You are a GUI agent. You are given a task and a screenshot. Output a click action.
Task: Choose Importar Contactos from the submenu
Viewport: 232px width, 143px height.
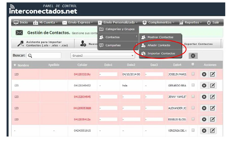pos(160,53)
